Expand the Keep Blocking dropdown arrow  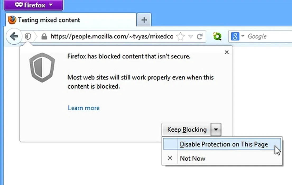216,129
